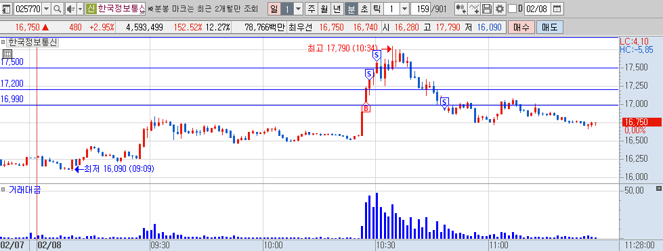The width and height of the screenshot is (663, 251).
Task: Toggle the 한국정보통신 series square marker
Action: pyautogui.click(x=3, y=42)
